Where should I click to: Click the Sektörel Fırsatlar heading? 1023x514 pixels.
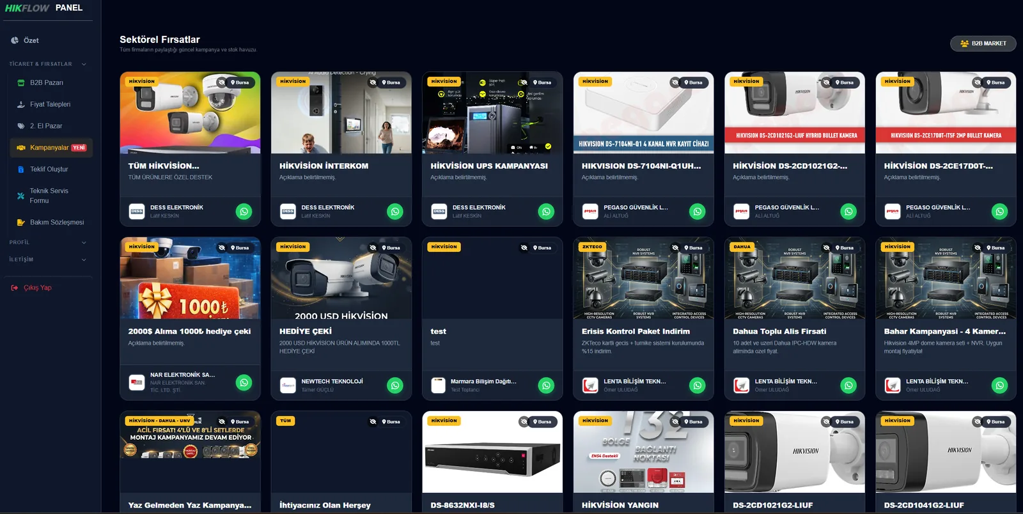click(160, 40)
